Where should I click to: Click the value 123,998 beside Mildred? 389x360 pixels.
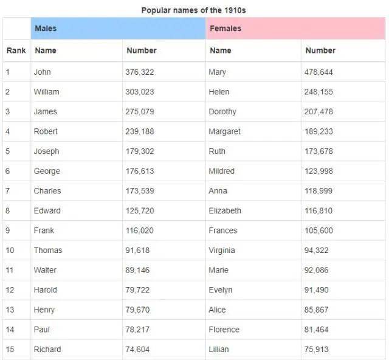318,171
